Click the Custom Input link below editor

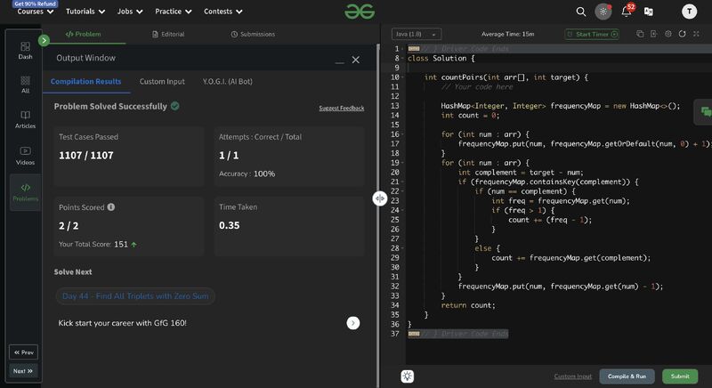point(572,376)
